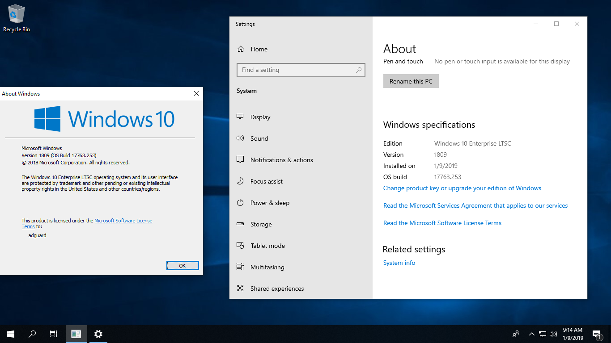Screen dimensions: 611x343
Task: Click licensee name adguard in About Windows
Action: coord(37,235)
